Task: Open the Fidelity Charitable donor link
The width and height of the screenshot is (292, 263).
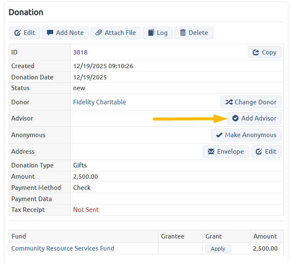Action: (x=100, y=102)
